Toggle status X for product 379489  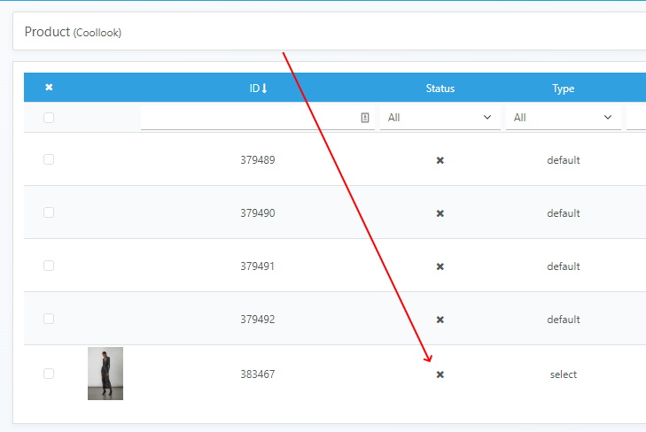[x=440, y=160]
